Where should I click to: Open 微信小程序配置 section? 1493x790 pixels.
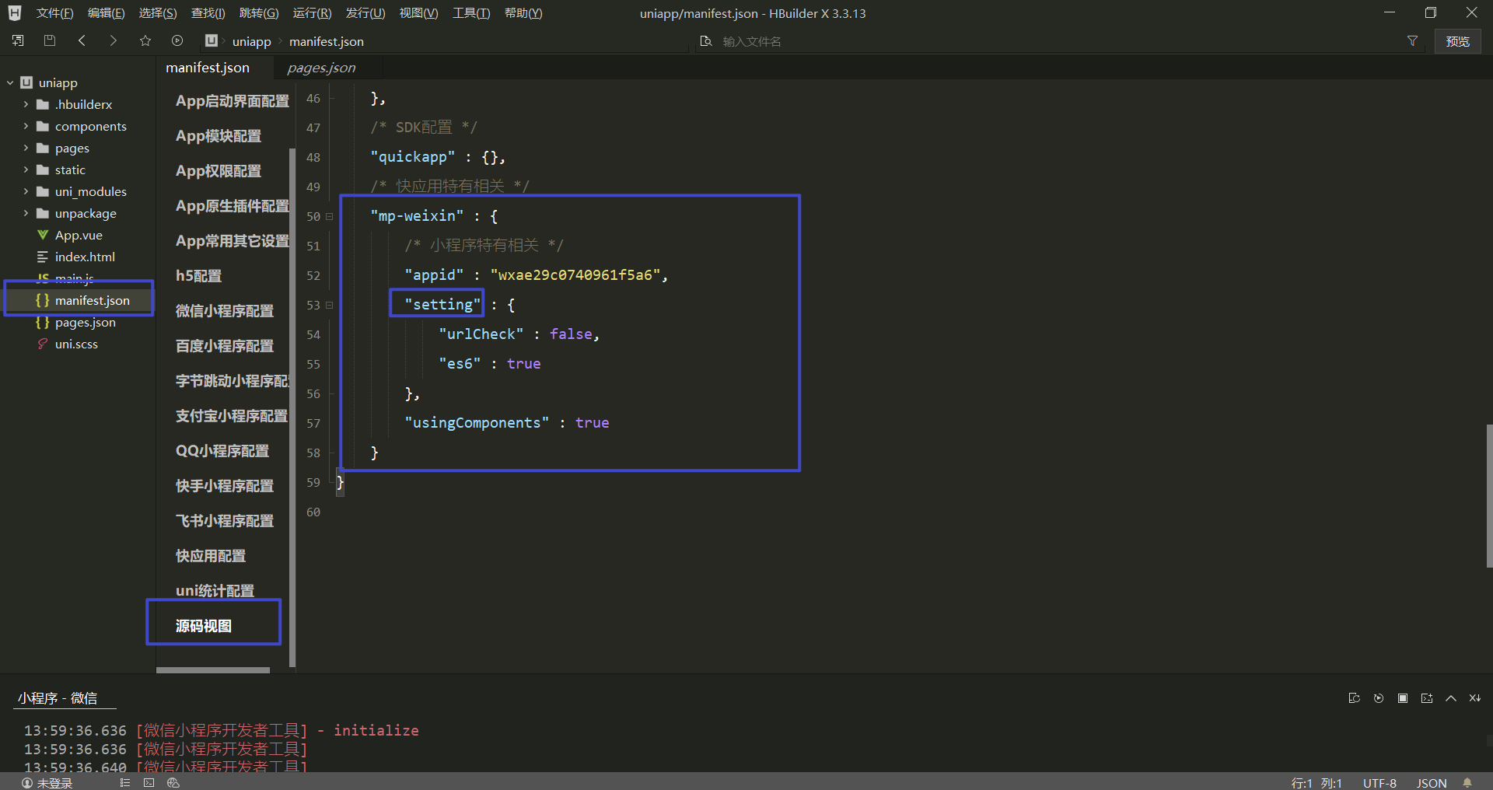pyautogui.click(x=224, y=311)
